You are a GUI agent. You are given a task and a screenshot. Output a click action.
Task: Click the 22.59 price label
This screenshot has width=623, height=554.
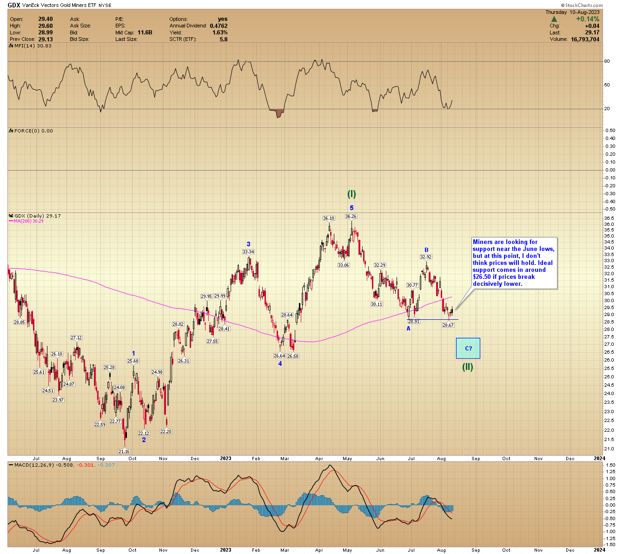coord(100,425)
